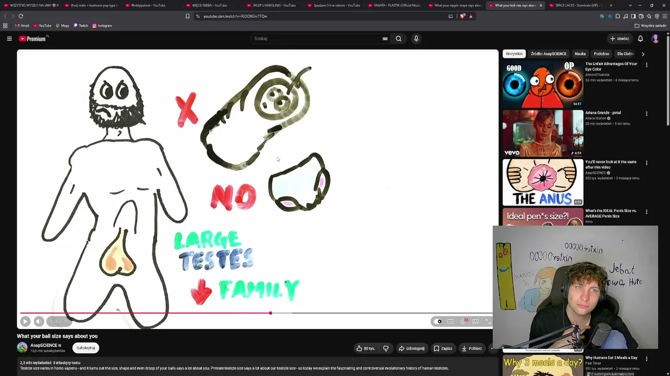The width and height of the screenshot is (670, 376).
Task: Save video with Zapisz button
Action: pos(443,348)
